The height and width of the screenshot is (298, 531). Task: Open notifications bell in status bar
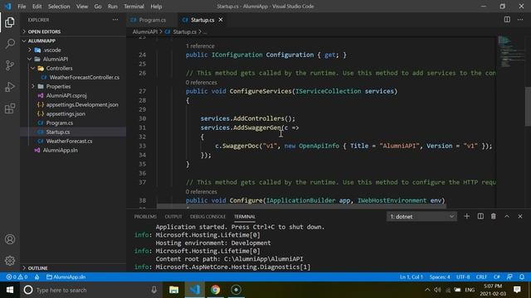[x=522, y=277]
